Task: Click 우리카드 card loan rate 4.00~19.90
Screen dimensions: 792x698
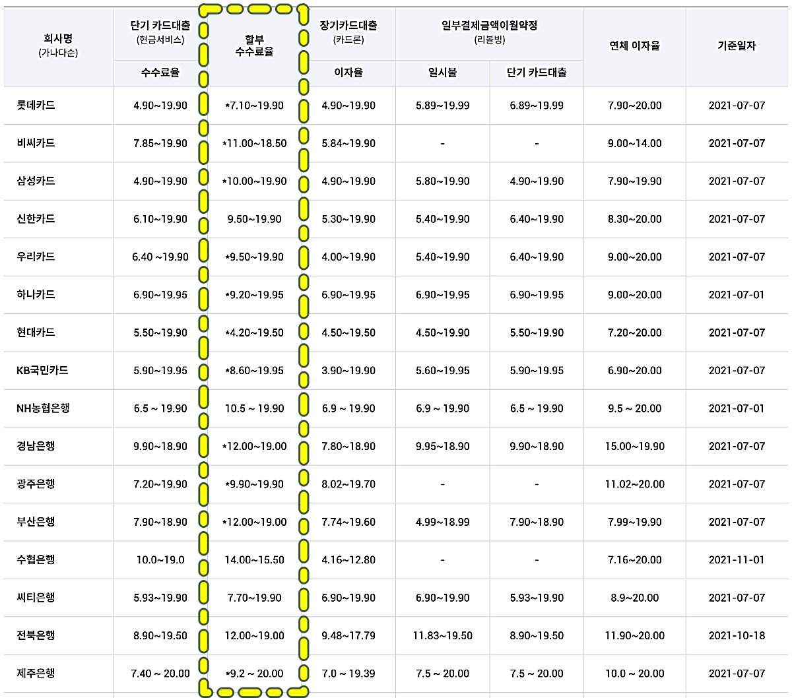Action: (348, 257)
